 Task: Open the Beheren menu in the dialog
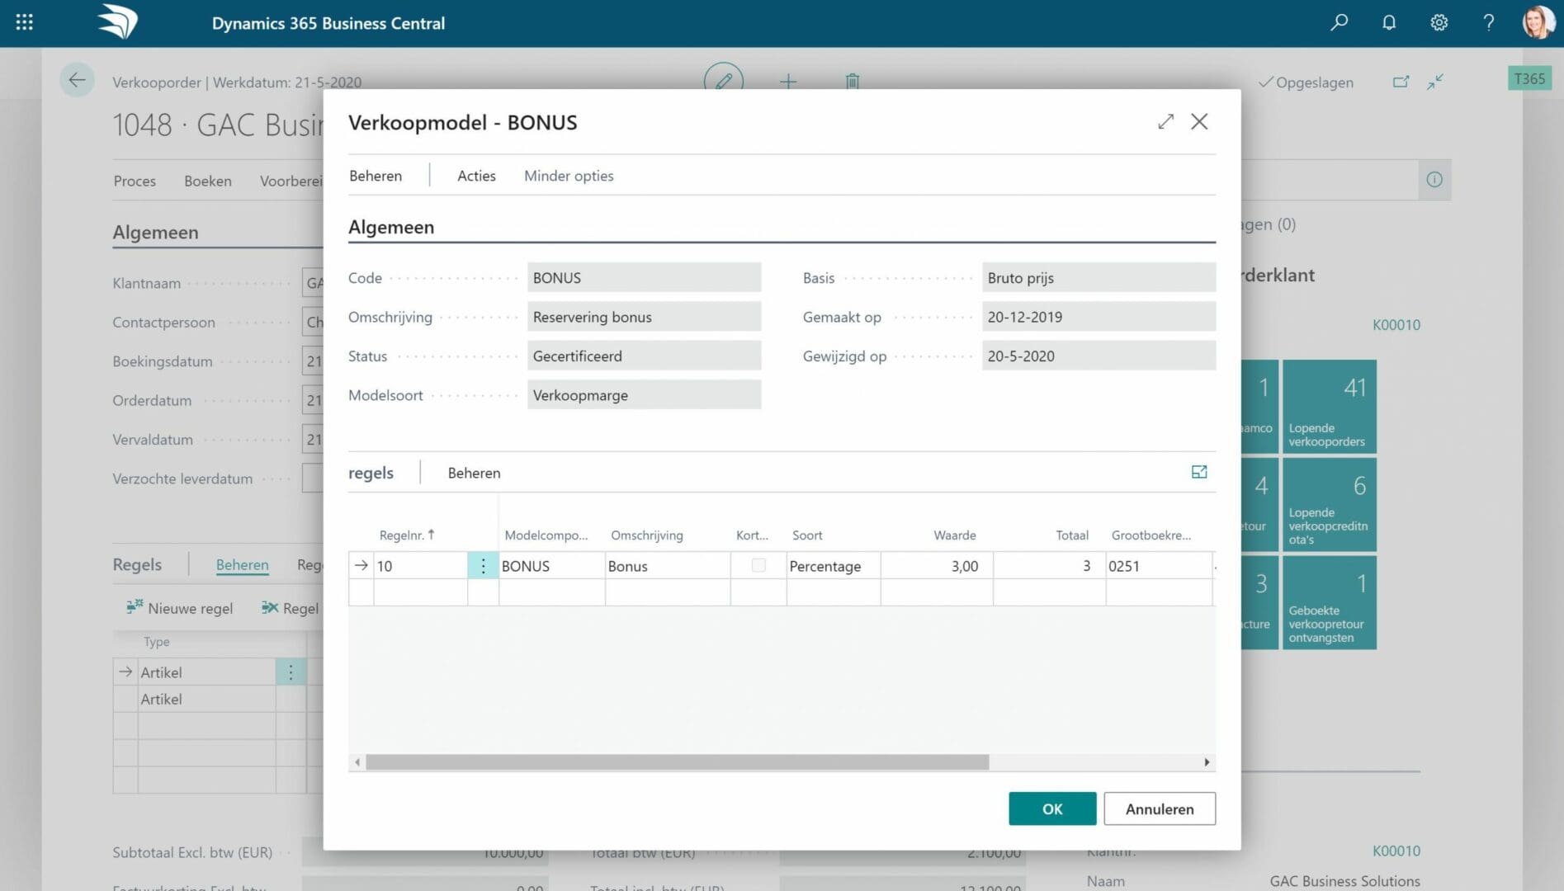(x=376, y=176)
